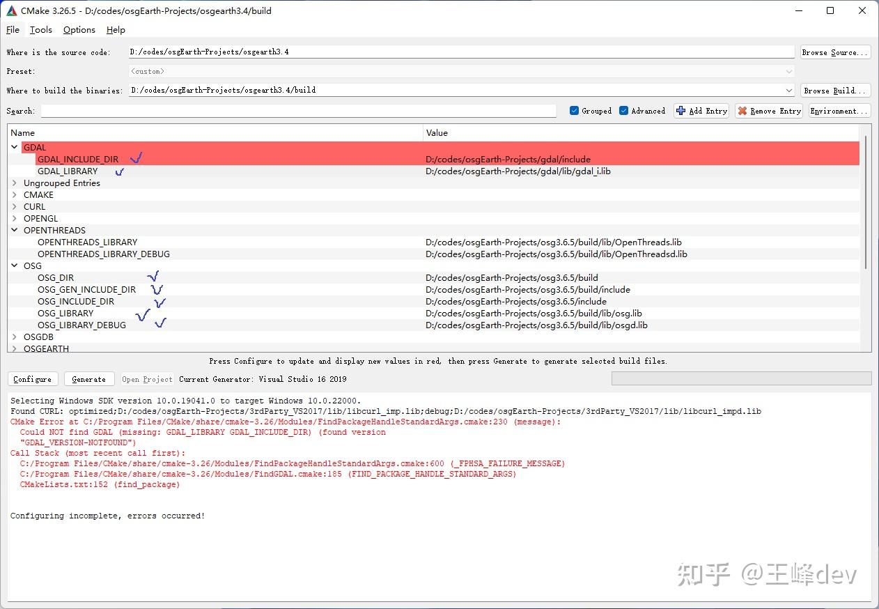The image size is (879, 609).
Task: Open the Help menu
Action: [116, 29]
